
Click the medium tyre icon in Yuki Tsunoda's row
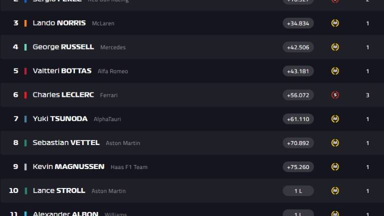pos(335,119)
